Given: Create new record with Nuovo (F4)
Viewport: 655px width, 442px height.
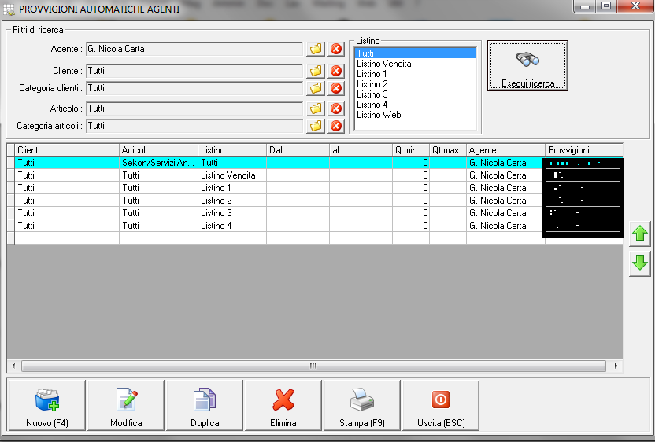Looking at the screenshot, I should coord(46,405).
